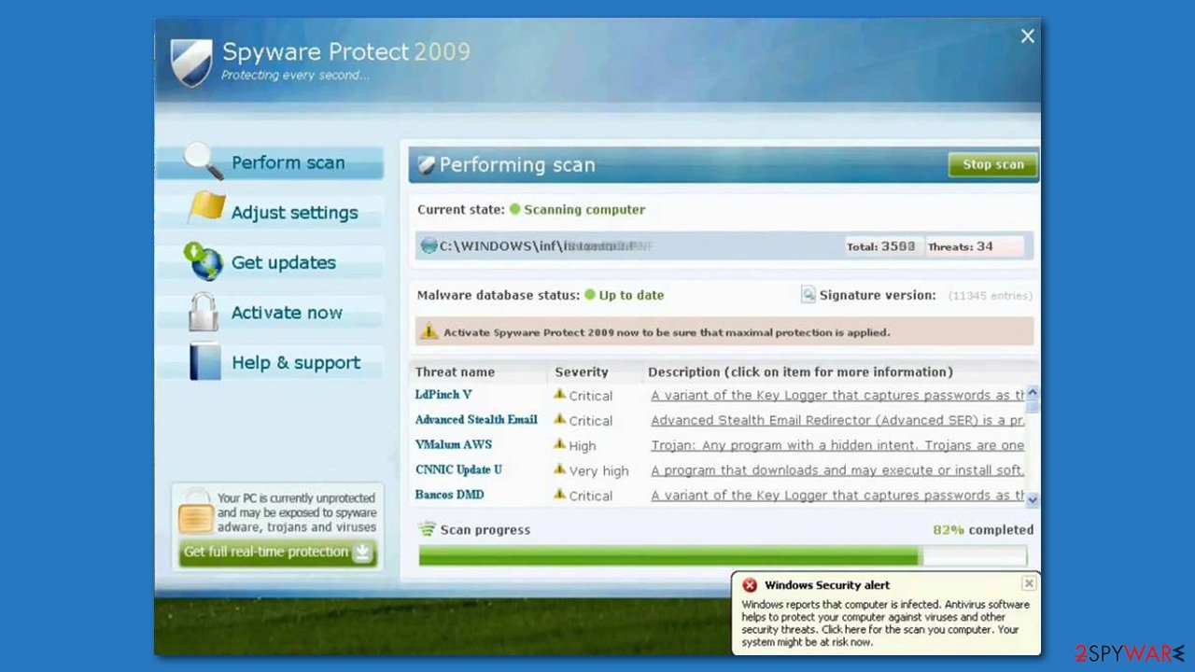The height and width of the screenshot is (672, 1195).
Task: Click the threat list scroll up arrow
Action: coord(1033,393)
